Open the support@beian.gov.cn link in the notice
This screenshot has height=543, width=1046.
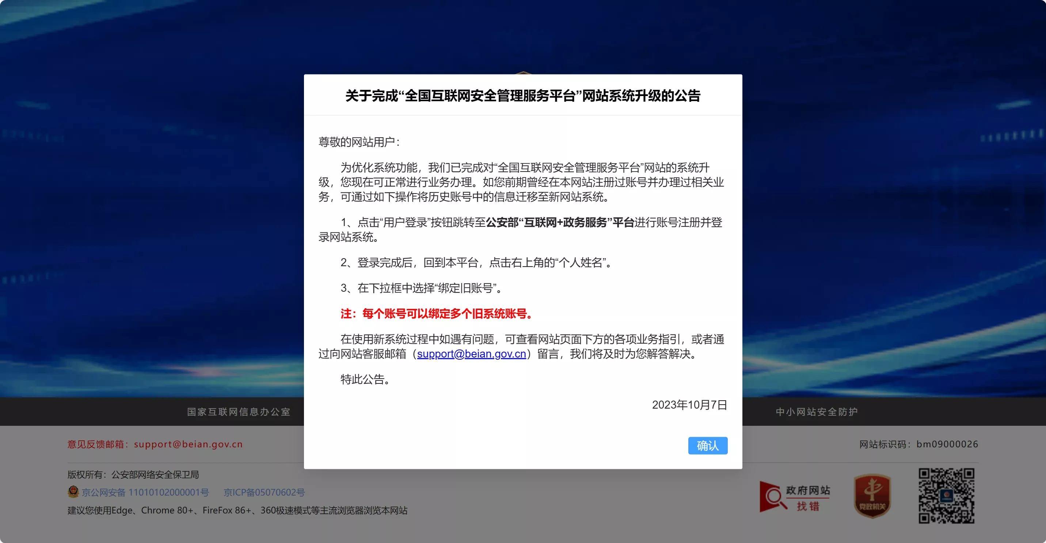pyautogui.click(x=471, y=354)
